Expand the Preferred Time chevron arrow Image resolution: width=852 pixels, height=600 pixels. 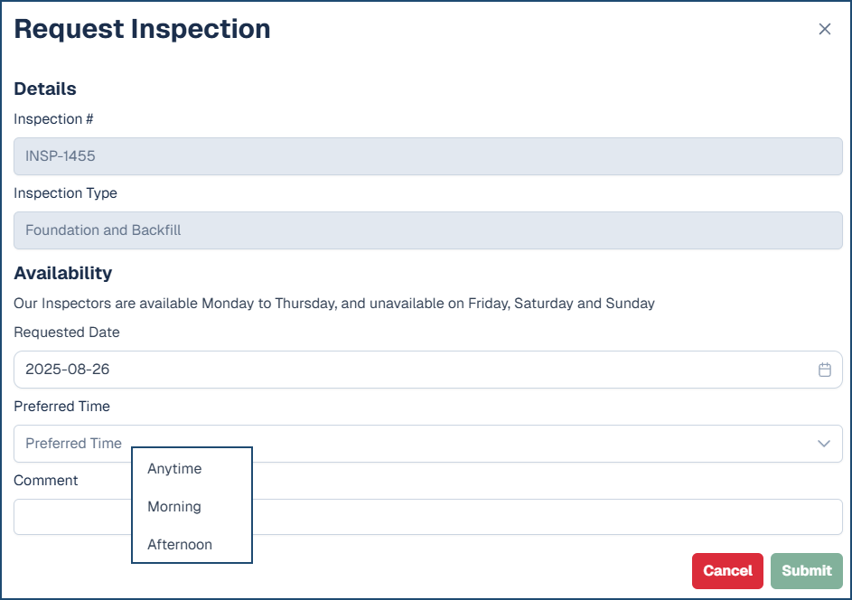tap(823, 444)
